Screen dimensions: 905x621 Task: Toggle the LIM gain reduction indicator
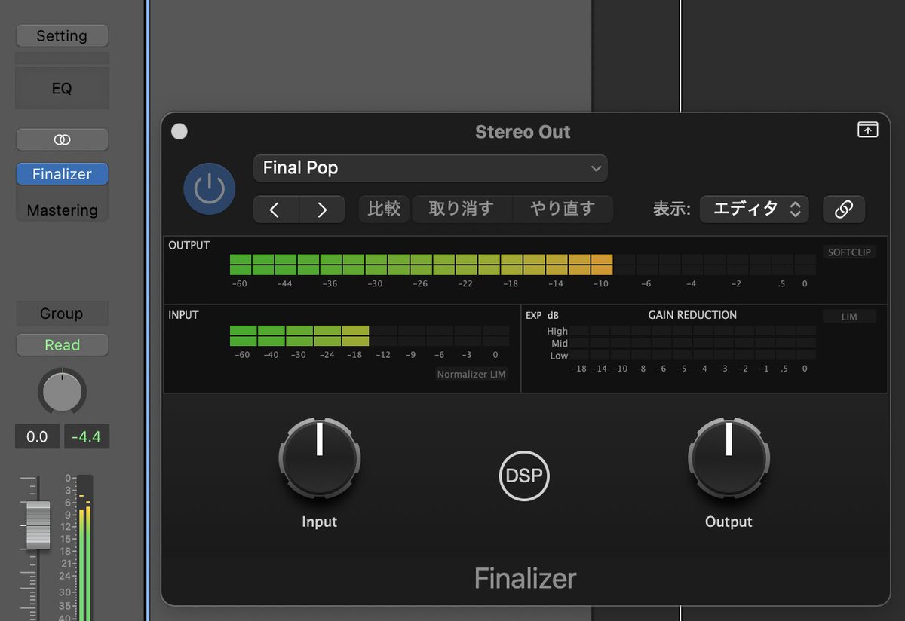click(x=849, y=317)
